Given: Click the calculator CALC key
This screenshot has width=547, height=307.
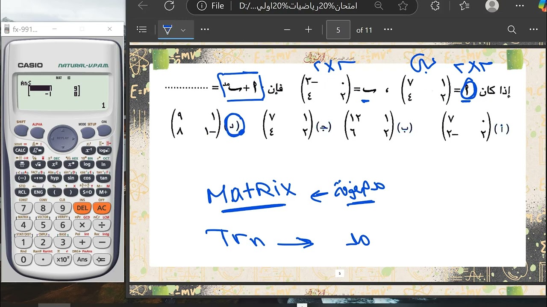Looking at the screenshot, I should click(x=21, y=151).
